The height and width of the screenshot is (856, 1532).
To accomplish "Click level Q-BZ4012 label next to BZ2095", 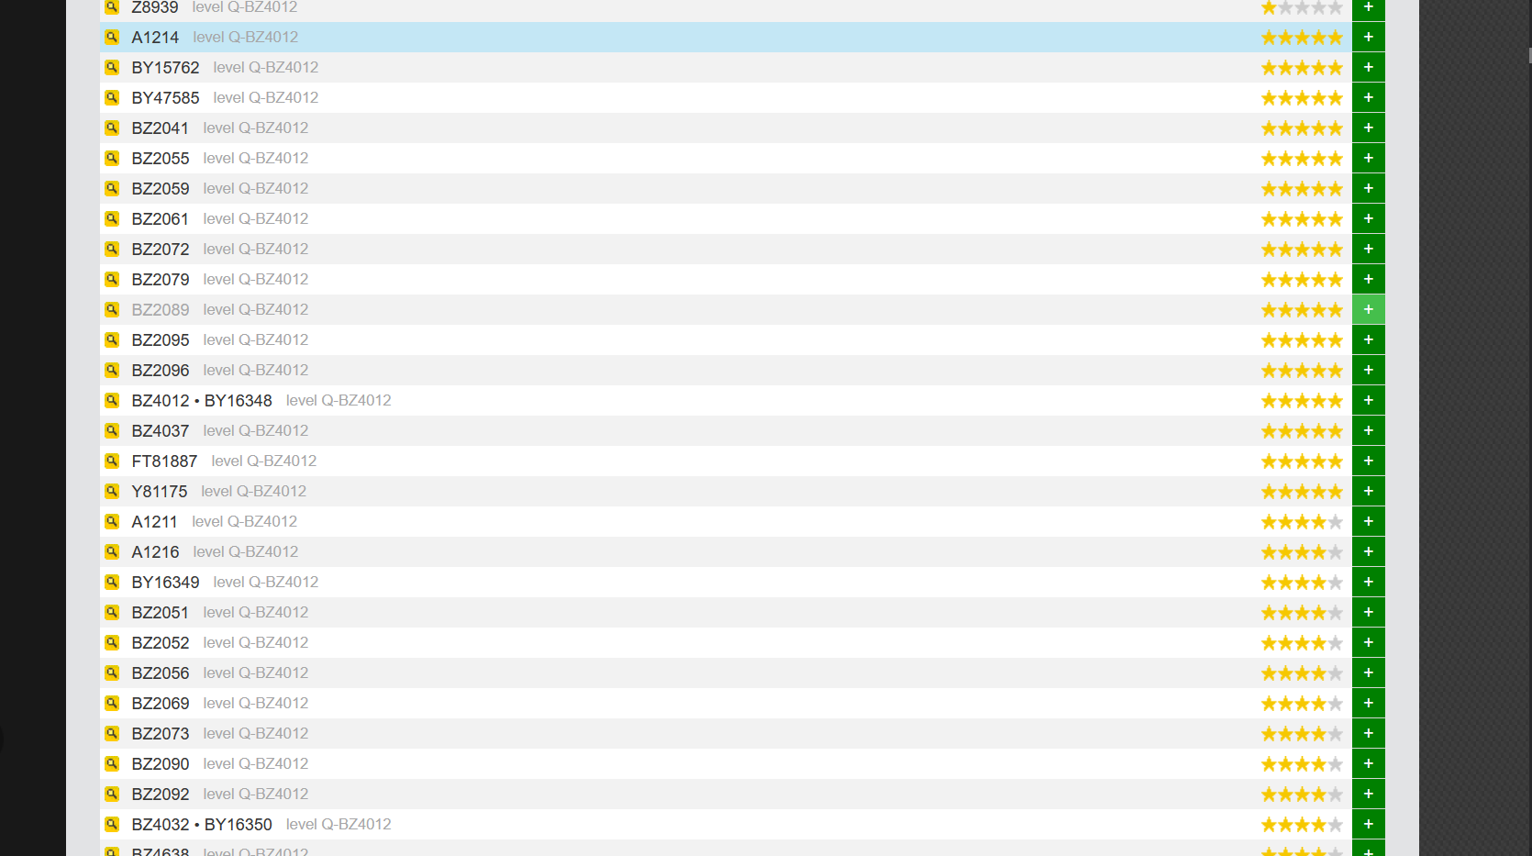I will (x=256, y=340).
